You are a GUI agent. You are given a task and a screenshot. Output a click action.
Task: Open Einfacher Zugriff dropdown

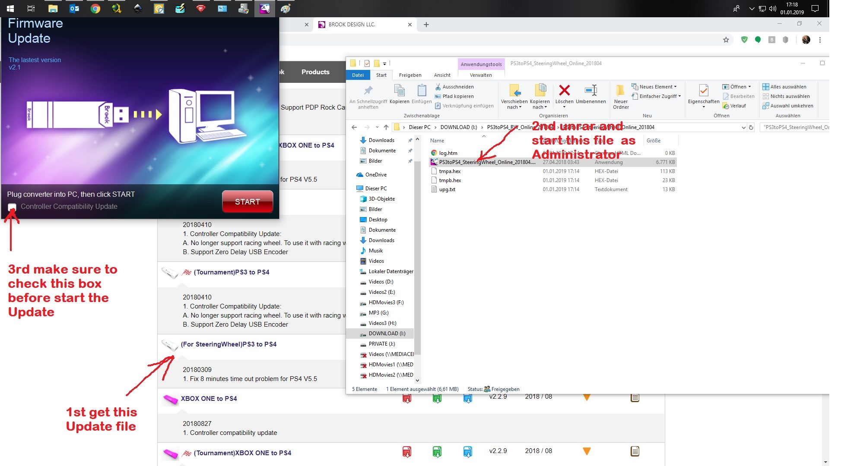[656, 96]
